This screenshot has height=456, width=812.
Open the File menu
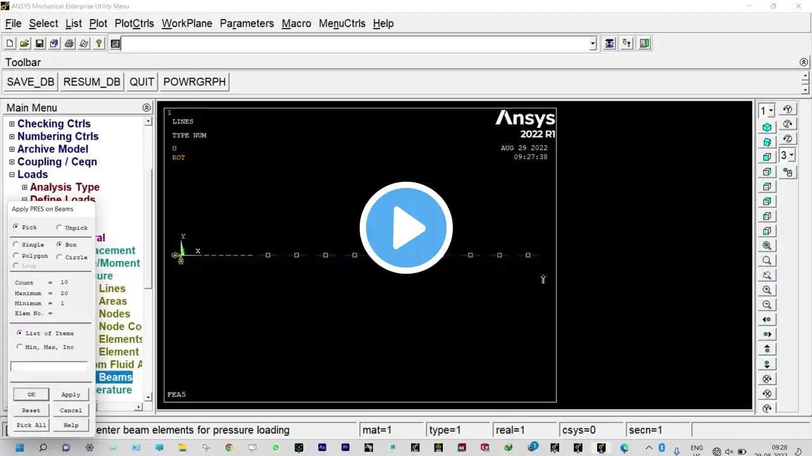click(13, 23)
